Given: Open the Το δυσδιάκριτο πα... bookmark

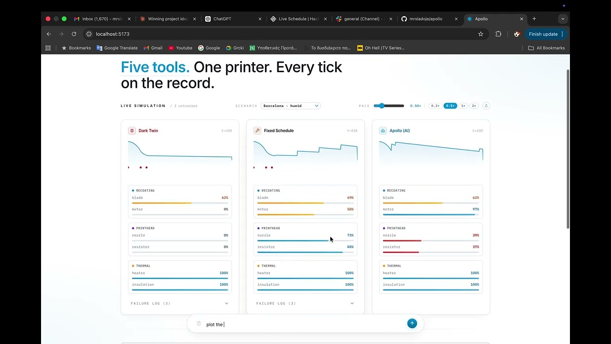Looking at the screenshot, I should click(327, 48).
